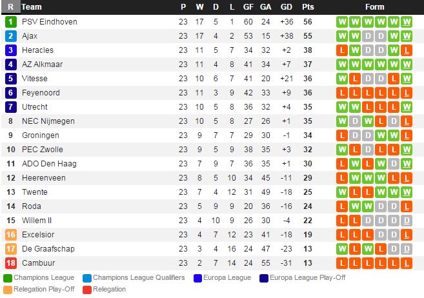424x298 pixels.
Task: Click the Europa League legend swatch
Action: [x=199, y=278]
